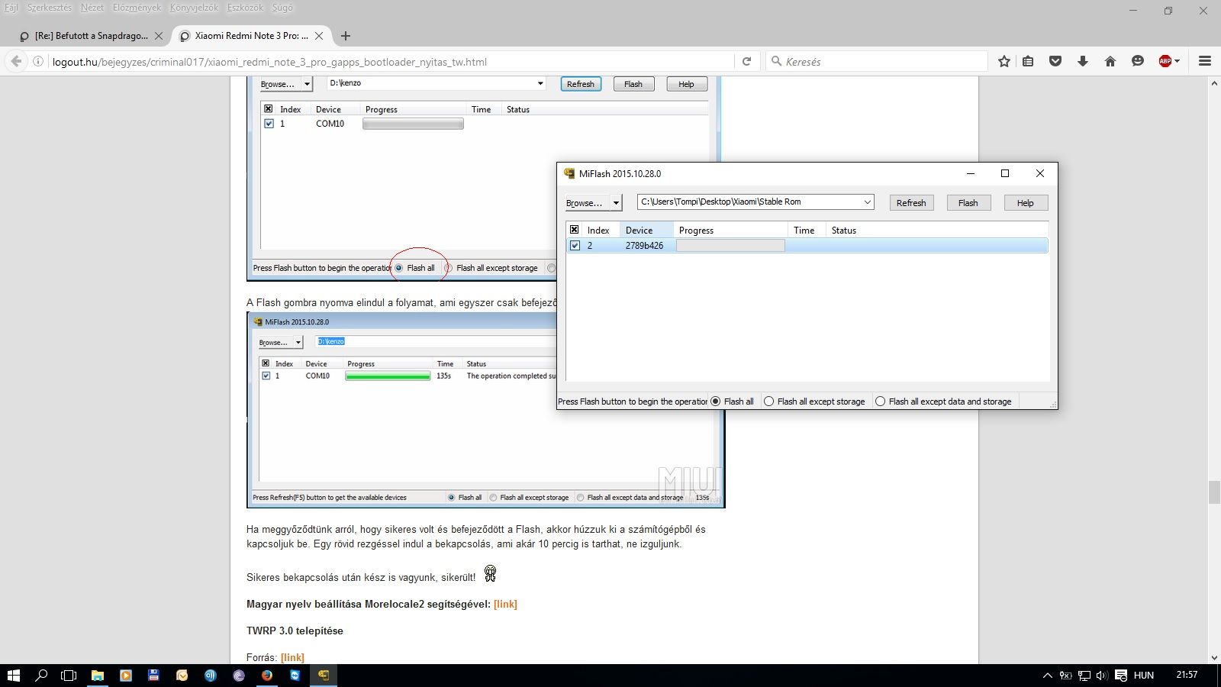The height and width of the screenshot is (687, 1221).
Task: Open the TeamViewer taskbar icon
Action: pyautogui.click(x=295, y=676)
